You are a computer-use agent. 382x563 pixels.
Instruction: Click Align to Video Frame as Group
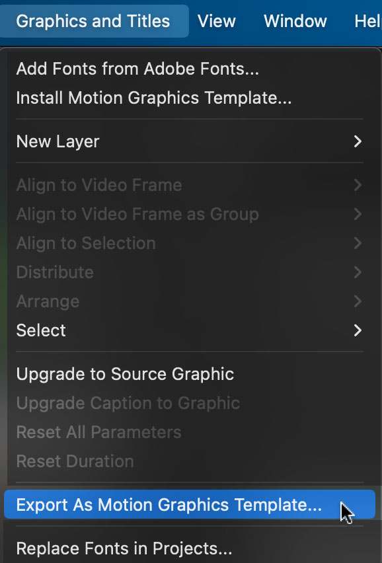coord(137,214)
